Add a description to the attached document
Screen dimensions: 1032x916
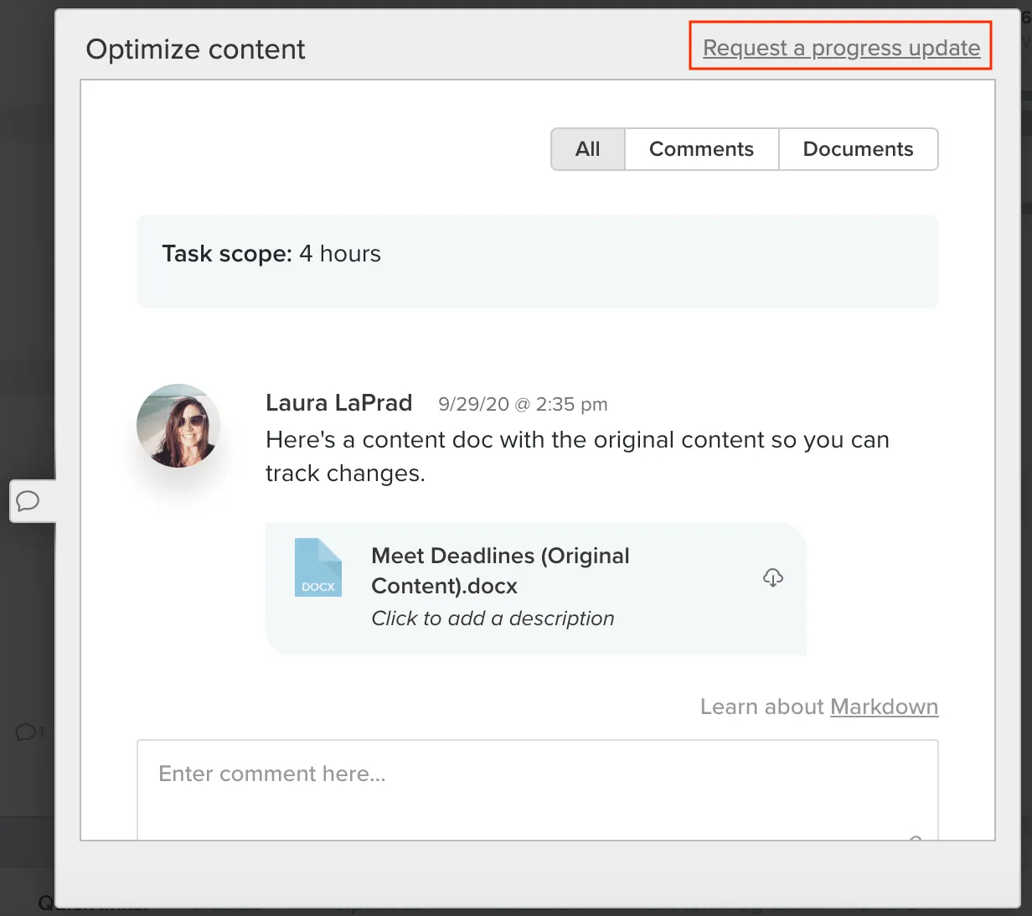(x=493, y=618)
